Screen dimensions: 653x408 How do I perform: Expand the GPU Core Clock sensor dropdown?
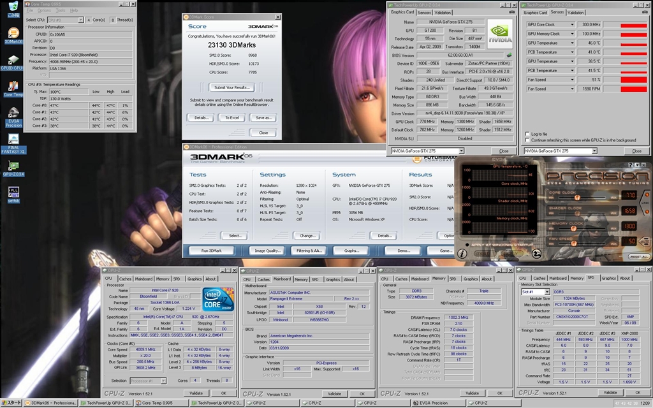point(571,24)
